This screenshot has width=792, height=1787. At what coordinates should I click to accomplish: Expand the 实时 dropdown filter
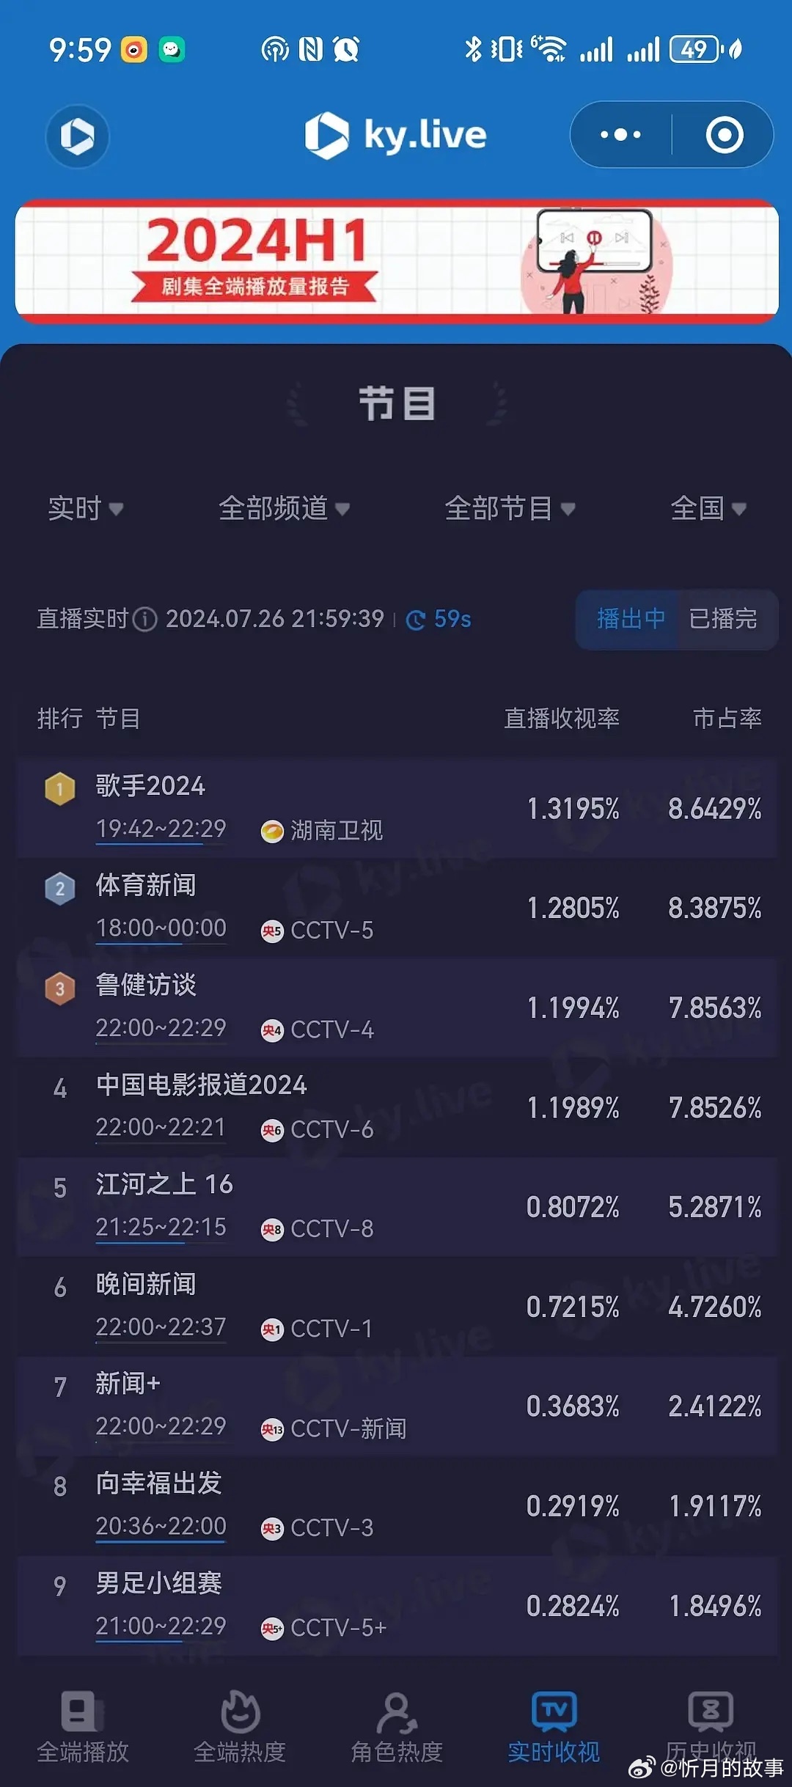85,508
